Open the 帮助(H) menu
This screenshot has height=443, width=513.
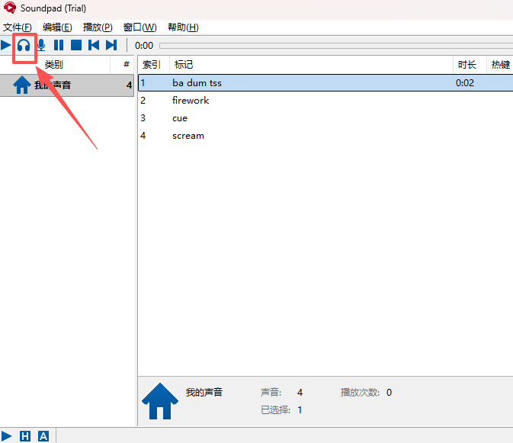coord(182,27)
